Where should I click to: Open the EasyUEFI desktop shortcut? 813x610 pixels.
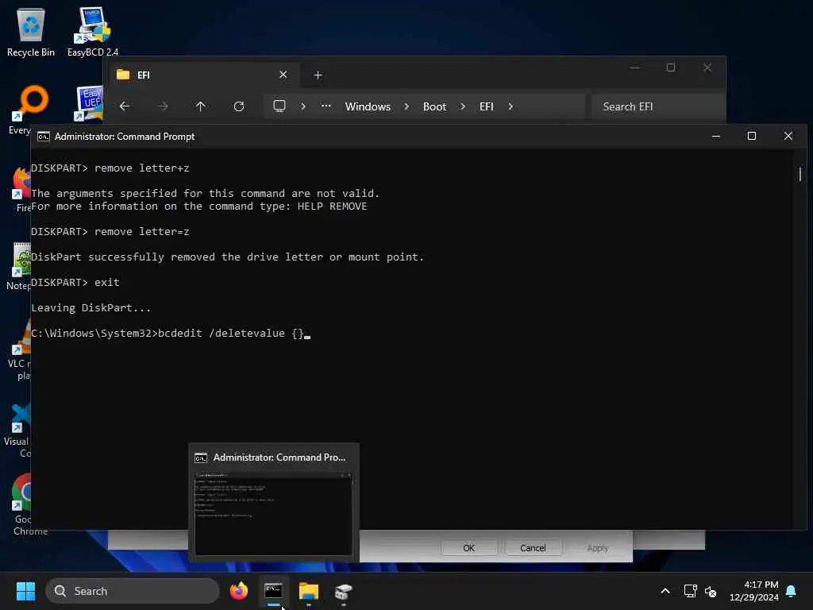(x=89, y=104)
